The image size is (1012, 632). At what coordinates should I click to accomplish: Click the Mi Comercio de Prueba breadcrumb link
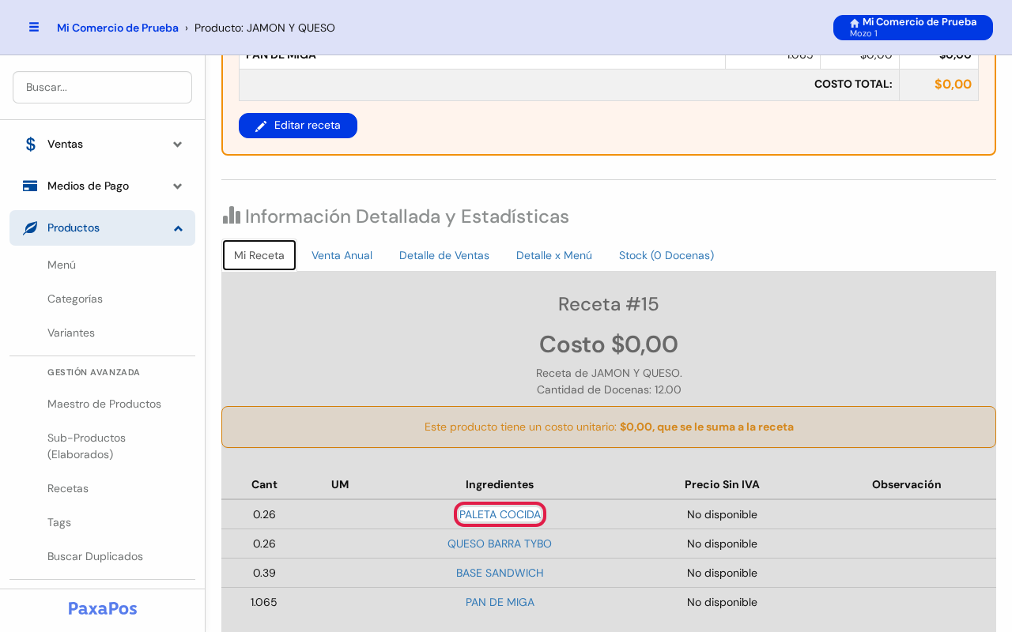click(118, 28)
